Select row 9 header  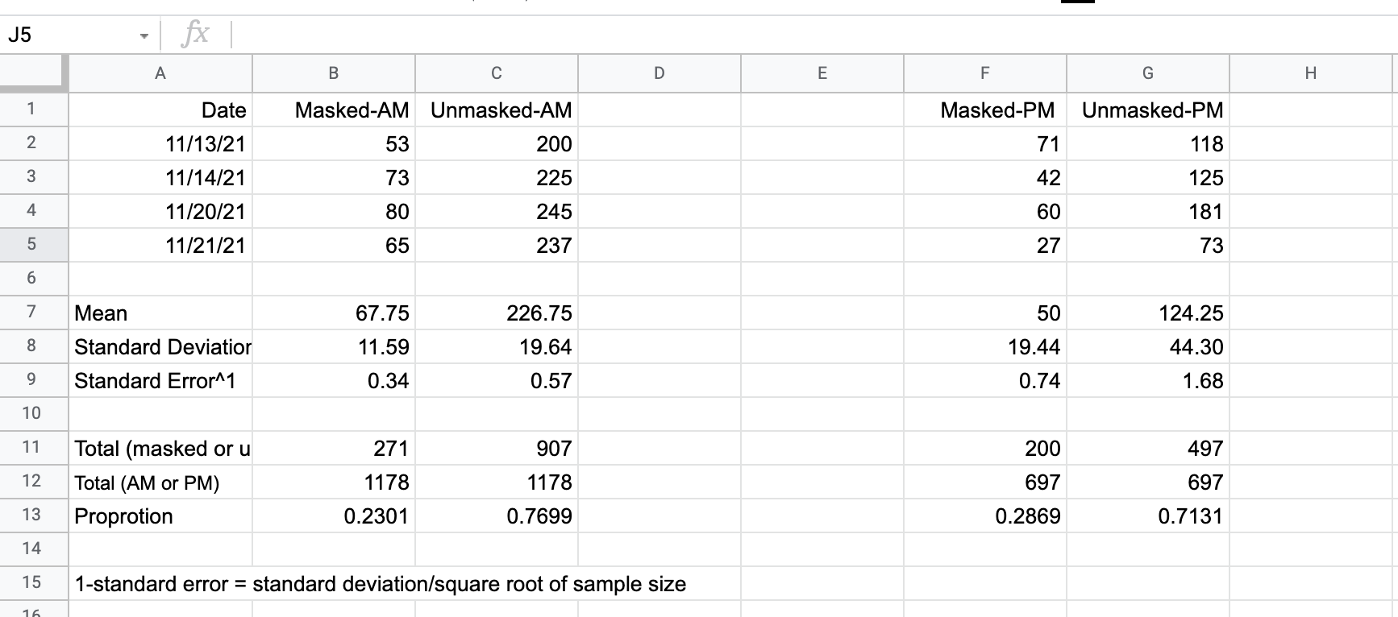tap(32, 380)
